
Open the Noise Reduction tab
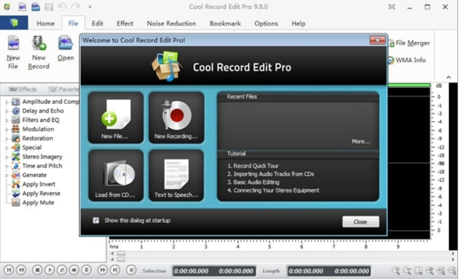coord(171,24)
